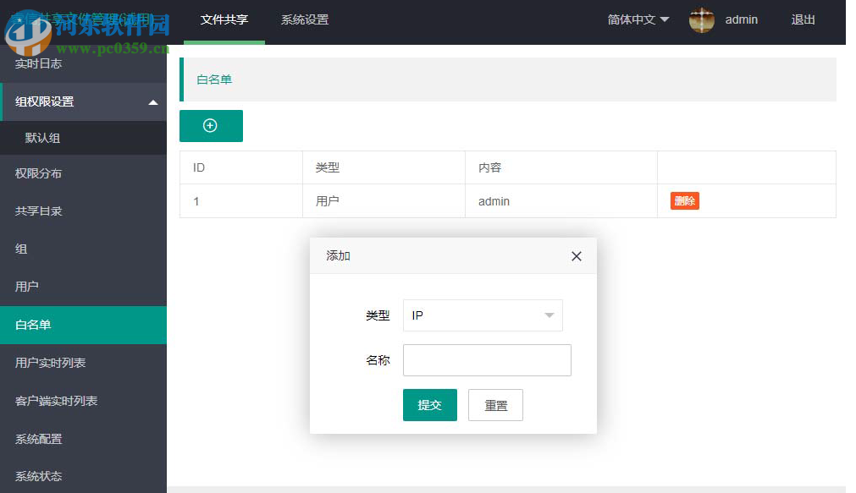Viewport: 856px width, 493px height.
Task: Close the 添加 dialog with the X icon
Action: pos(577,255)
